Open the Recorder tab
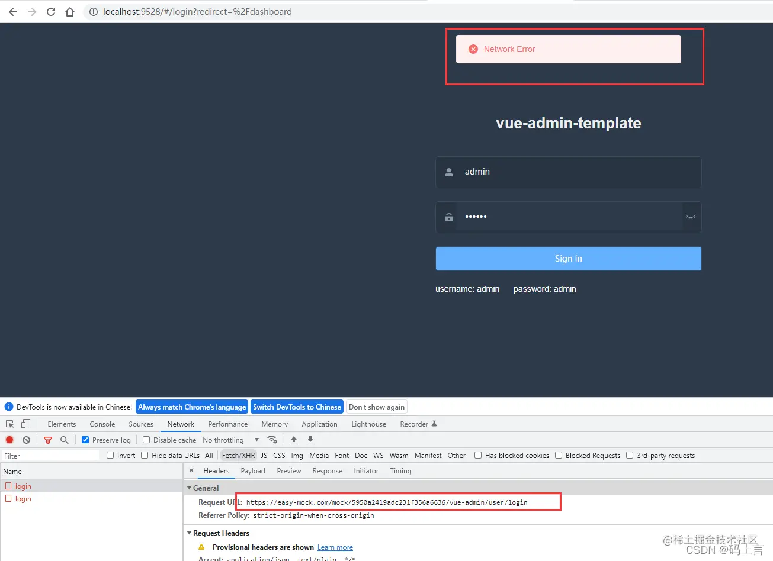The height and width of the screenshot is (561, 773). [418, 424]
